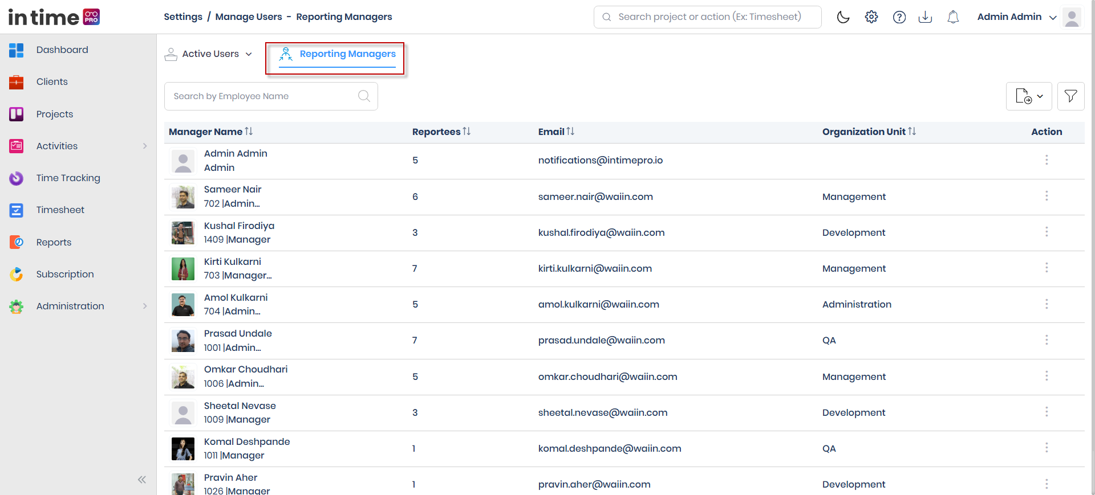This screenshot has height=495, width=1095.
Task: Click the Subscription sidebar icon
Action: pyautogui.click(x=17, y=275)
